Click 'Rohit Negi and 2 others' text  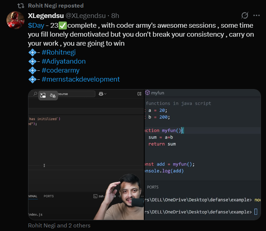coord(59,226)
